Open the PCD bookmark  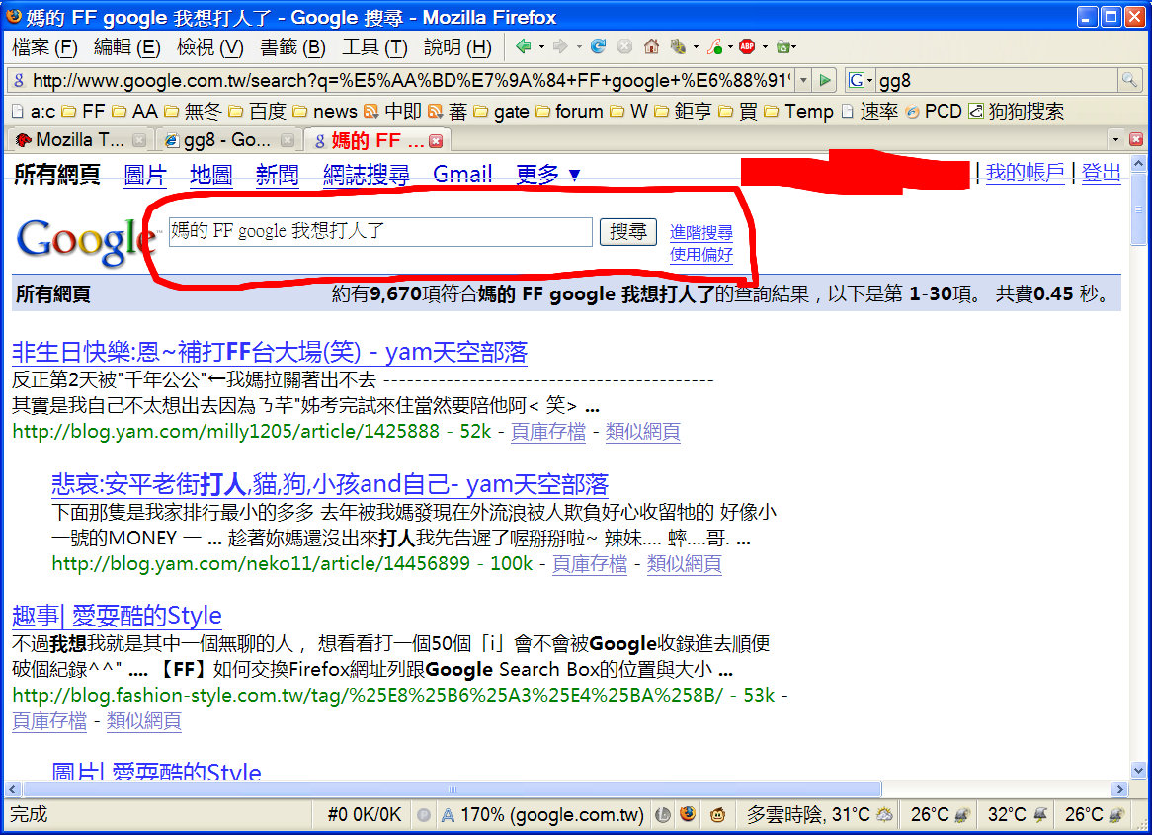tap(934, 111)
